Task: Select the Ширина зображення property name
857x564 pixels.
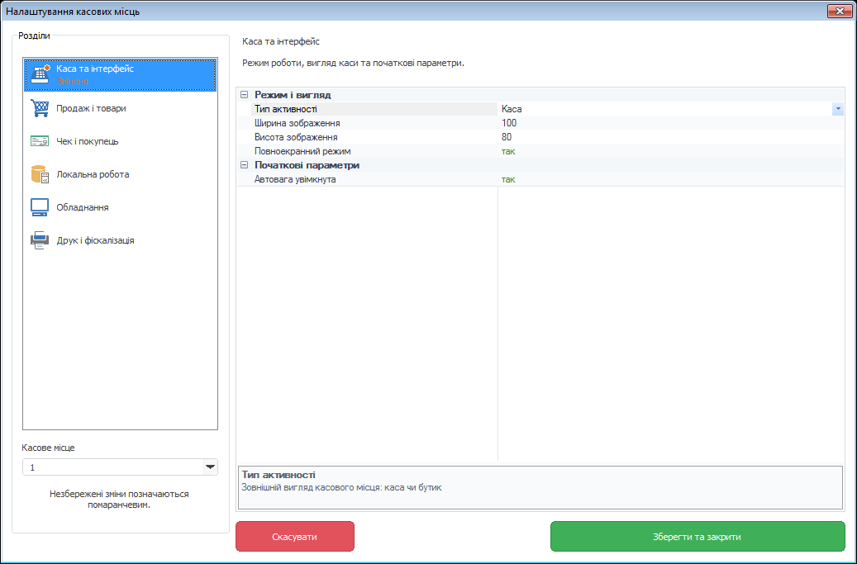Action: coord(298,123)
